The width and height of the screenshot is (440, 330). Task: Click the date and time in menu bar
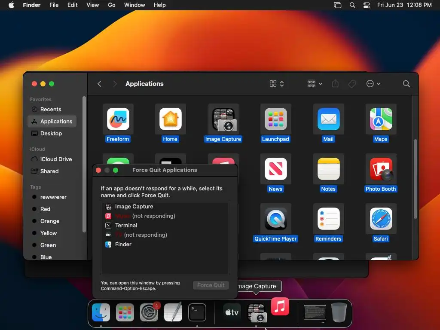tap(404, 5)
